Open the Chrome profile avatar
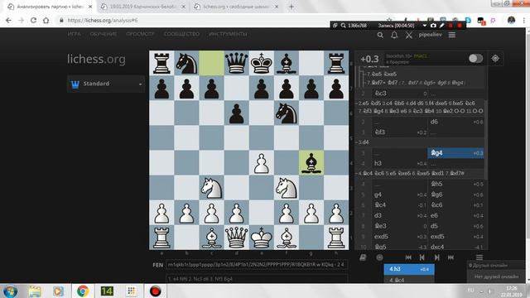The image size is (530, 298). [x=511, y=20]
